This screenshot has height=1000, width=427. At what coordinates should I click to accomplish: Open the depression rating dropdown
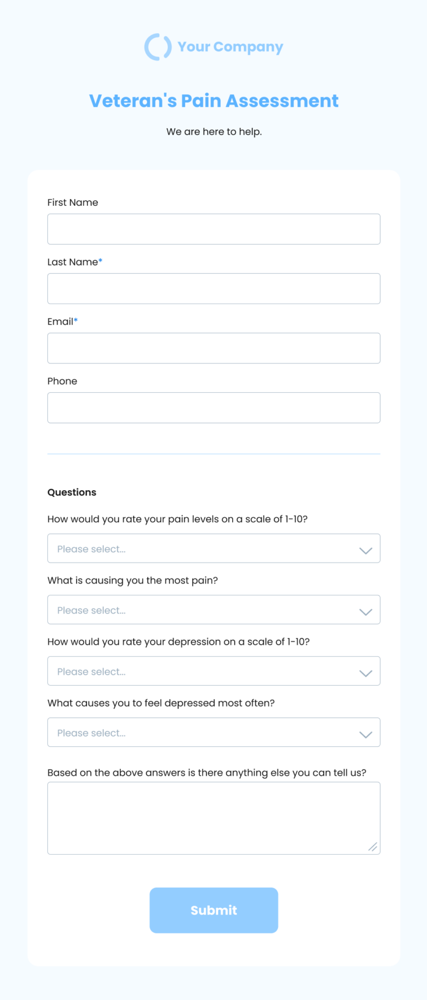(x=213, y=671)
